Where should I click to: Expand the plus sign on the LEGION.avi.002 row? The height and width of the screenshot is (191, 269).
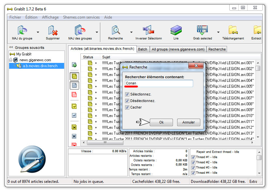click(96, 69)
